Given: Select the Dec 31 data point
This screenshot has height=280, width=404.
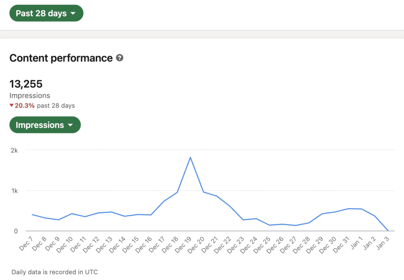Looking at the screenshot, I should (x=348, y=209).
